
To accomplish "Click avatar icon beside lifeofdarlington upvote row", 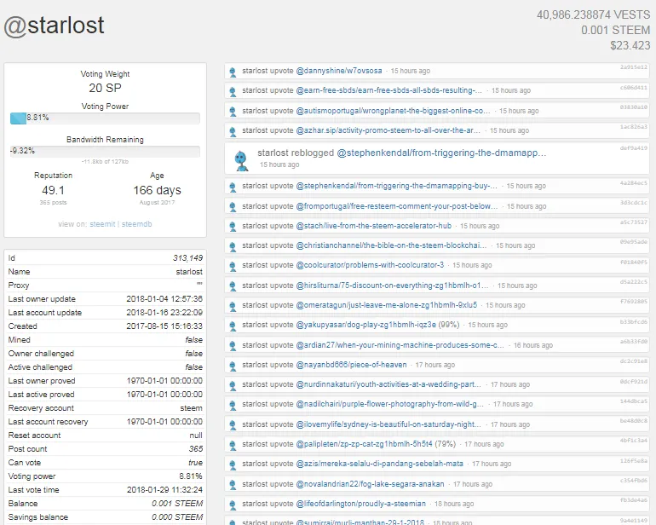I will pos(233,505).
